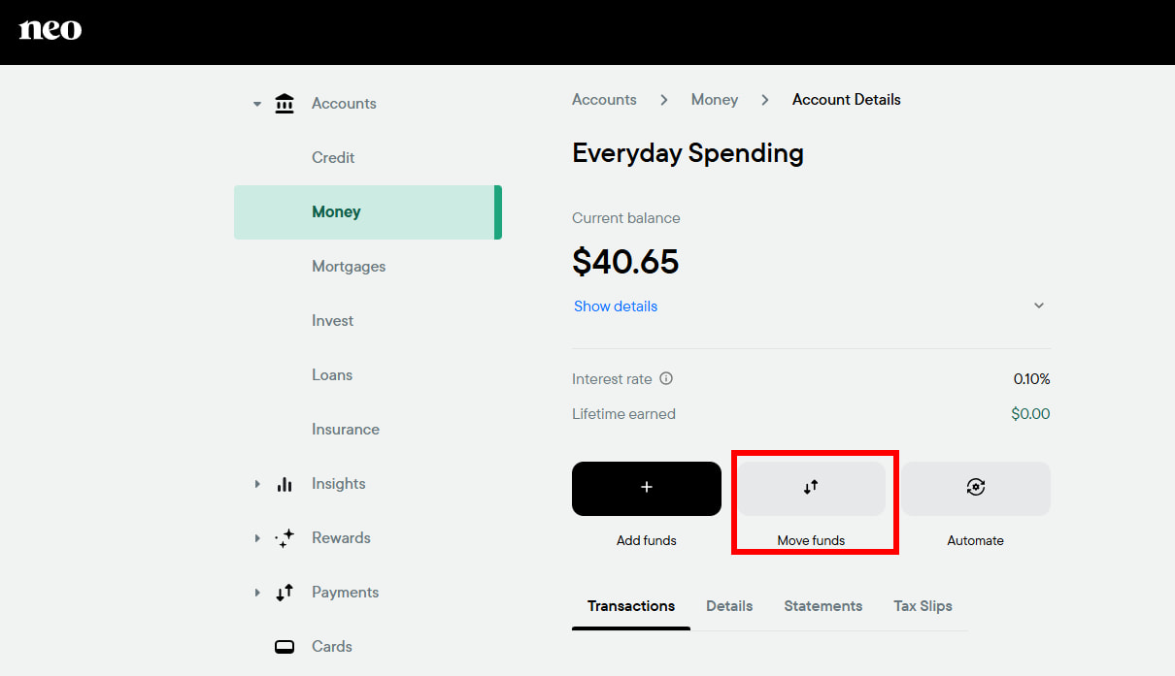Open the Tax Slips tab
Image resolution: width=1175 pixels, height=676 pixels.
point(923,605)
